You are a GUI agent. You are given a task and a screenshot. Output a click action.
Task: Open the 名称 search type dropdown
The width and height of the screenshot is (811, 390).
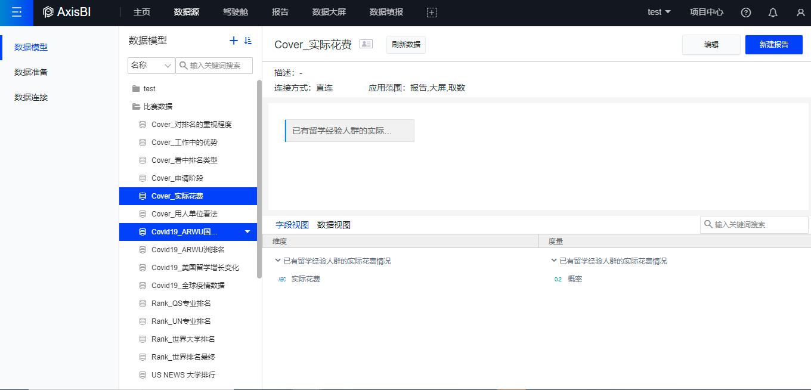click(x=151, y=66)
